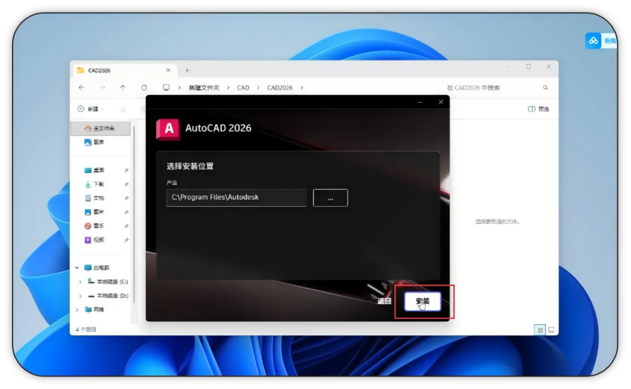This screenshot has height=389, width=631.
Task: Click the 返回 back link in installer
Action: (384, 301)
